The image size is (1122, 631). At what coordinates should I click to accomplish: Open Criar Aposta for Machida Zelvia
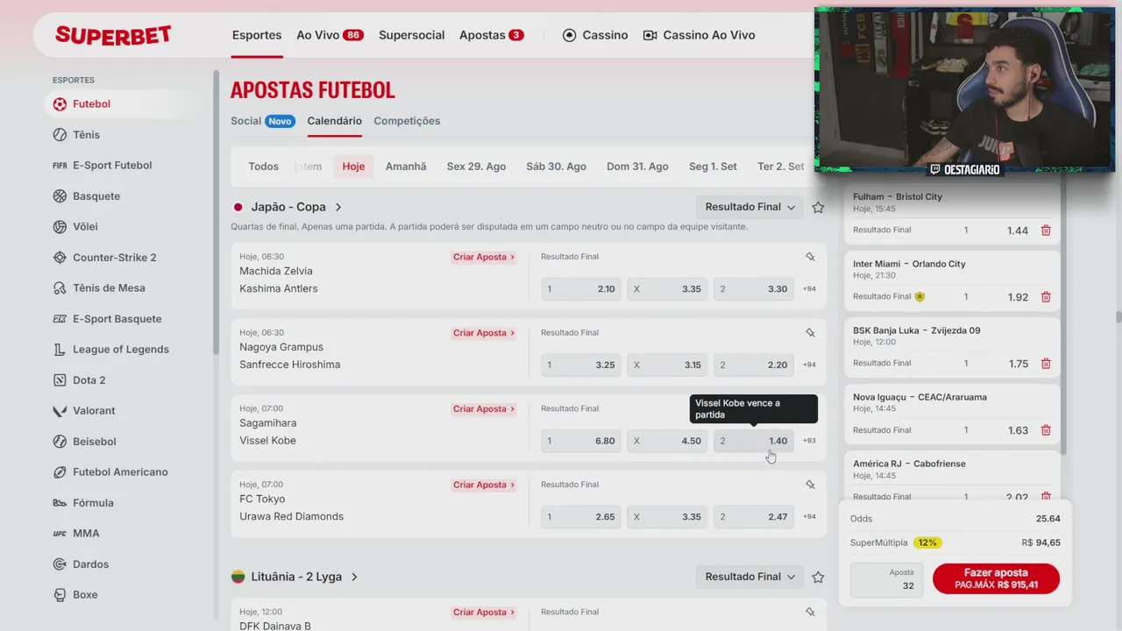coord(484,258)
